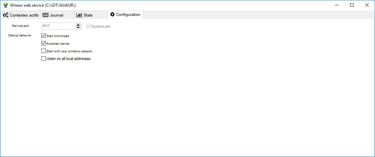
Task: Toggle the Dynamic port checkbox
Action: click(89, 26)
